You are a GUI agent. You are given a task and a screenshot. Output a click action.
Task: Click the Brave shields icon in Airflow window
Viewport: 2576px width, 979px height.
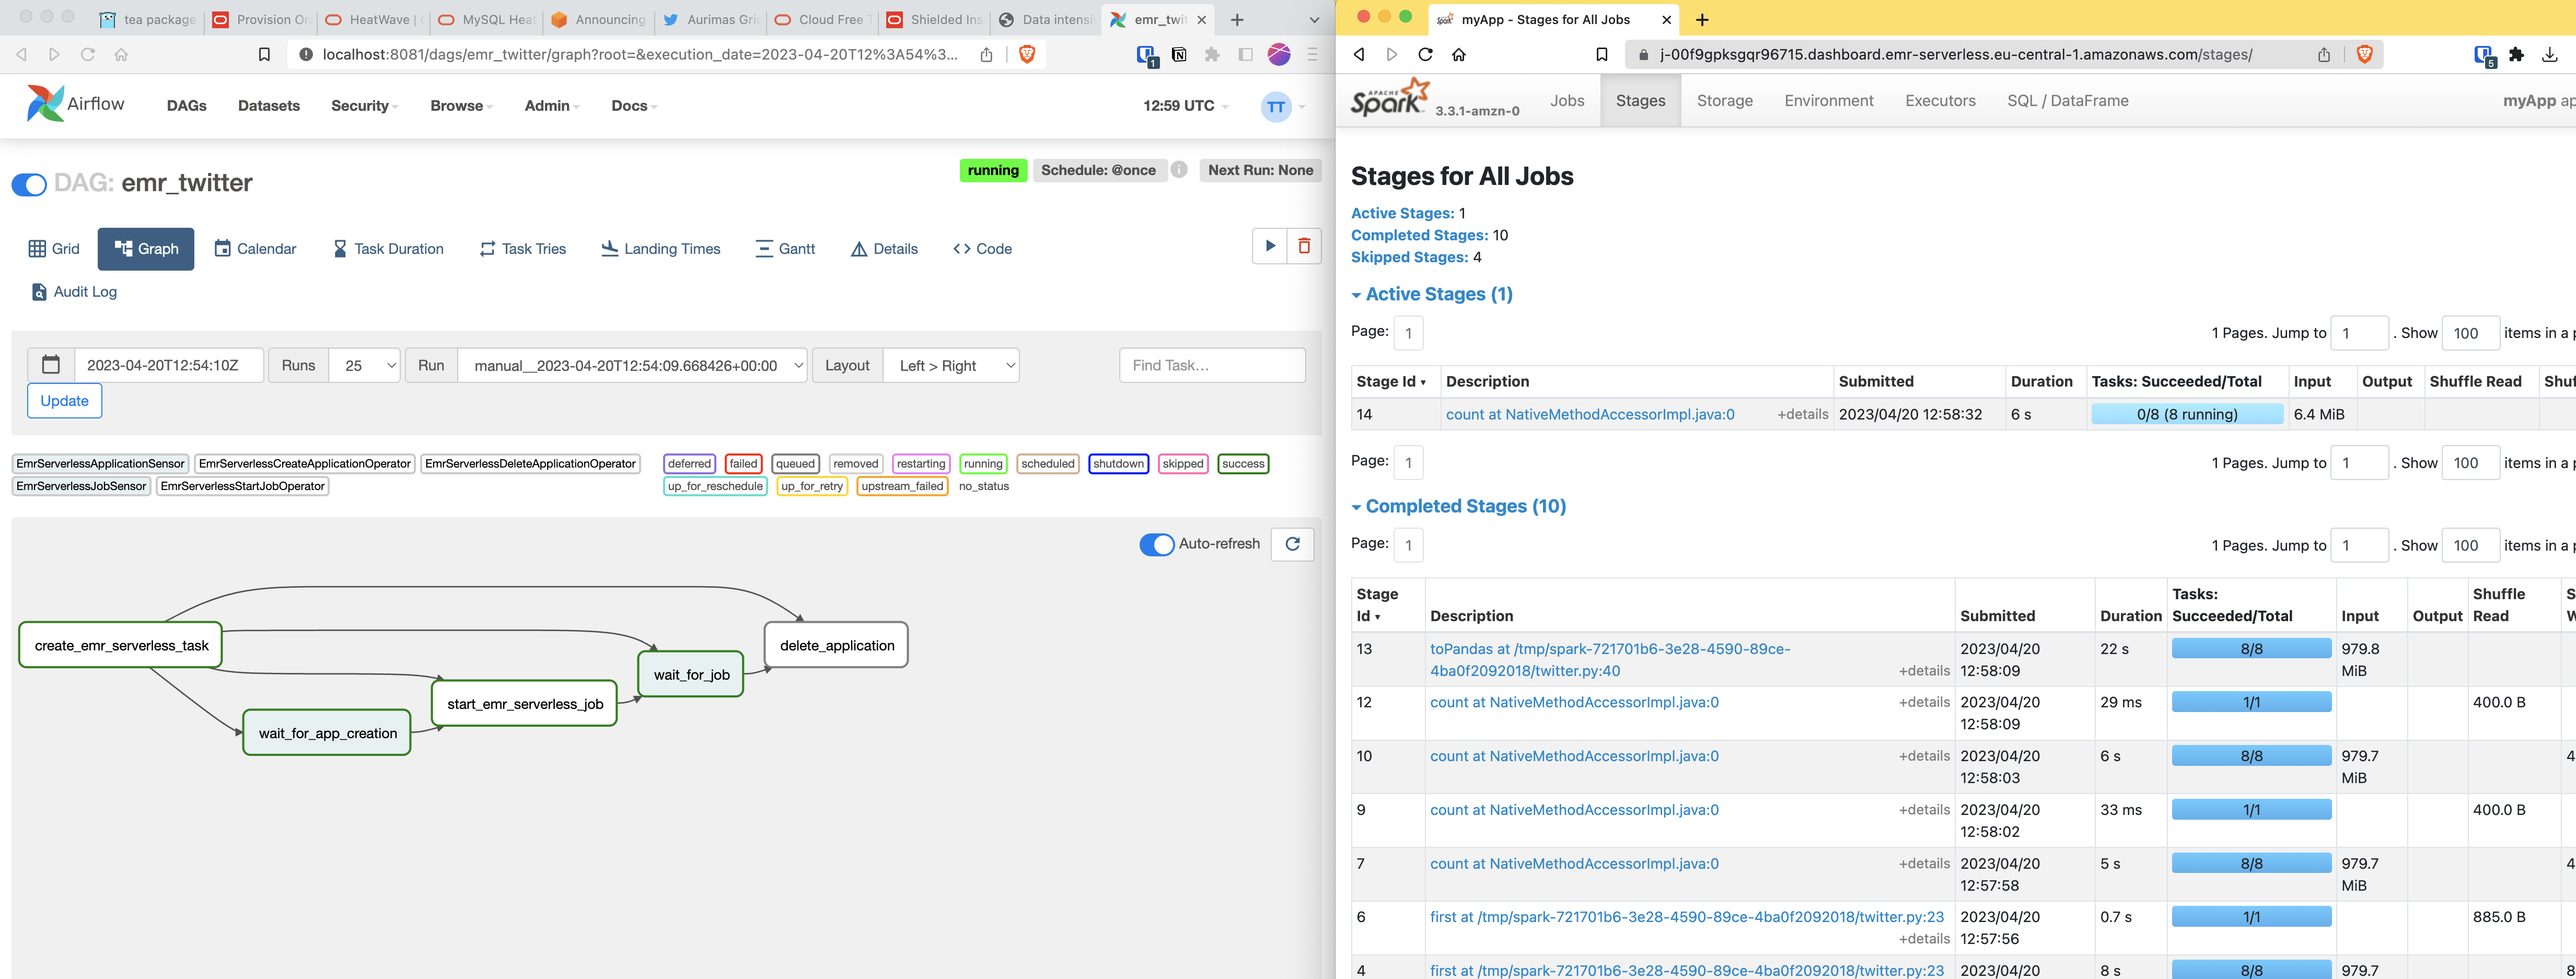(x=1026, y=54)
